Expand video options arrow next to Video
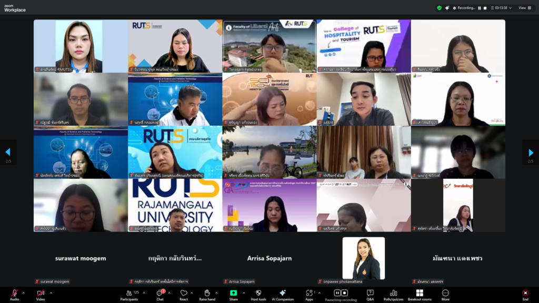 click(x=49, y=293)
